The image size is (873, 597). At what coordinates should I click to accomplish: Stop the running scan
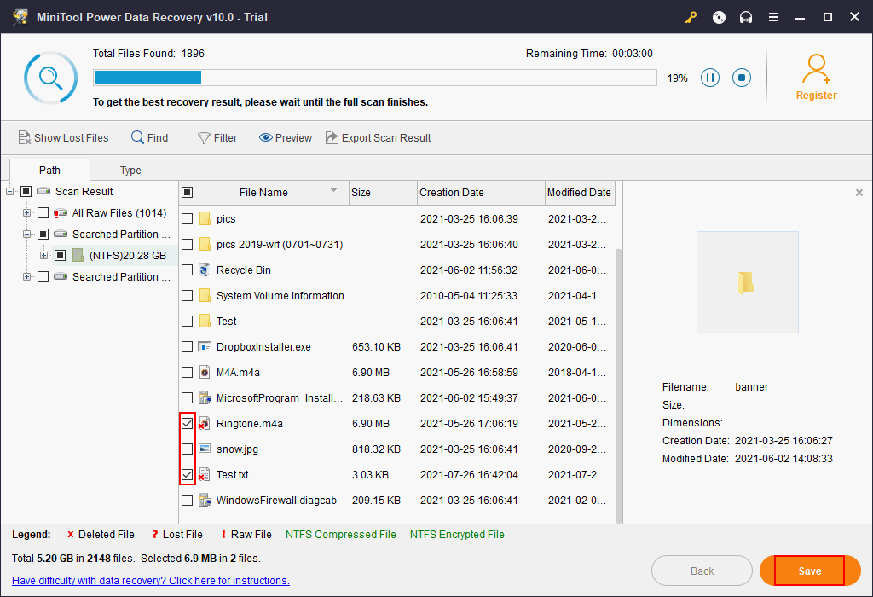pyautogui.click(x=742, y=78)
